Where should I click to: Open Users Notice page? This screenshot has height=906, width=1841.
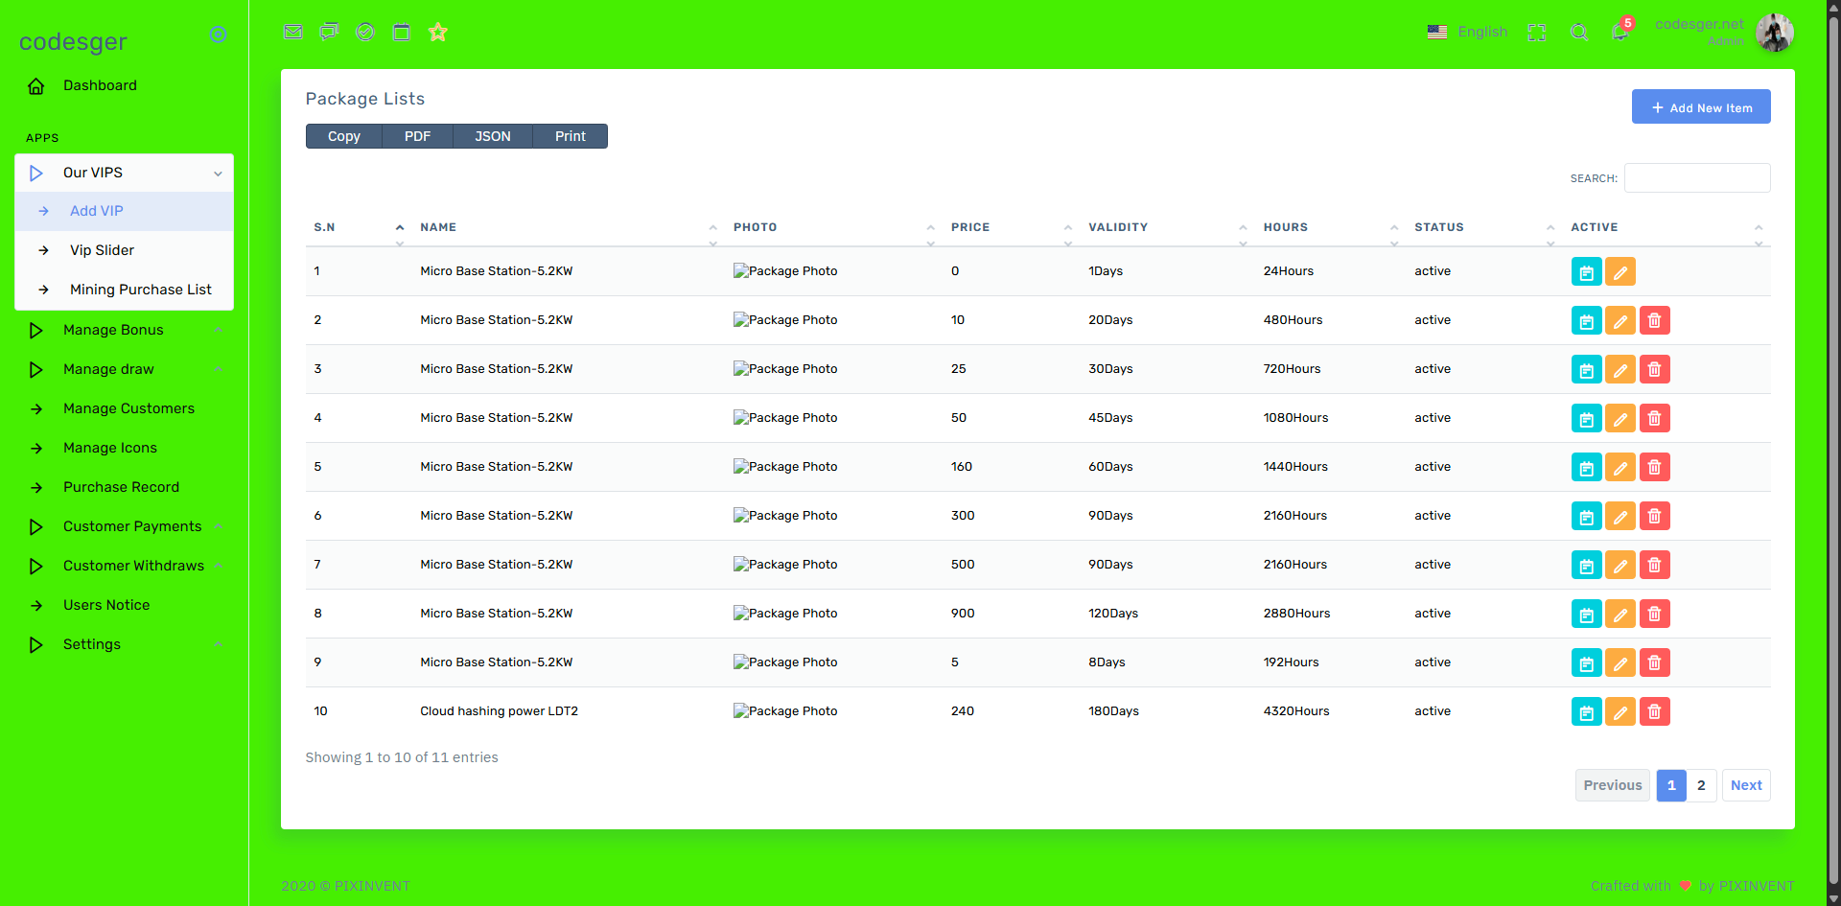click(125, 606)
